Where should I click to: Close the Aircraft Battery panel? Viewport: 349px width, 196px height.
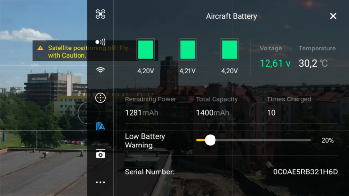[333, 16]
